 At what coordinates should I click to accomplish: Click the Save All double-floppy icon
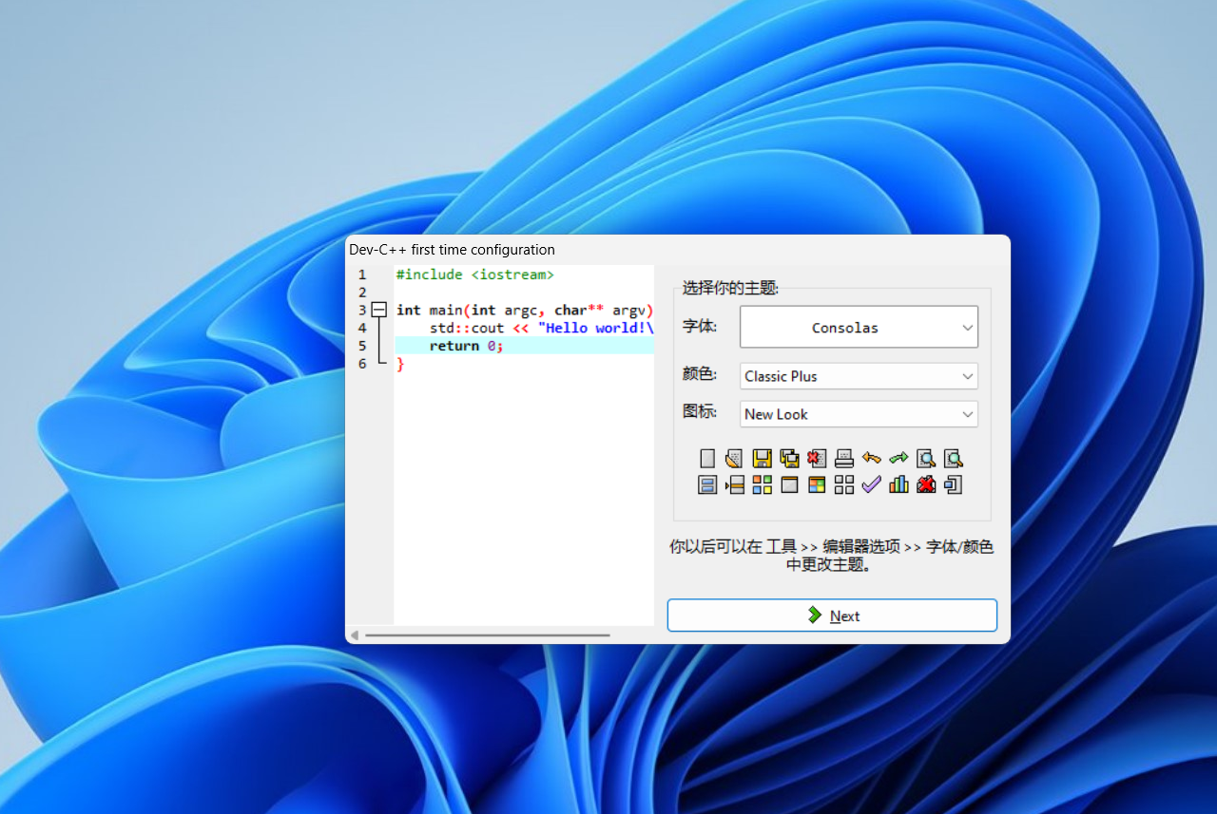[x=789, y=459]
